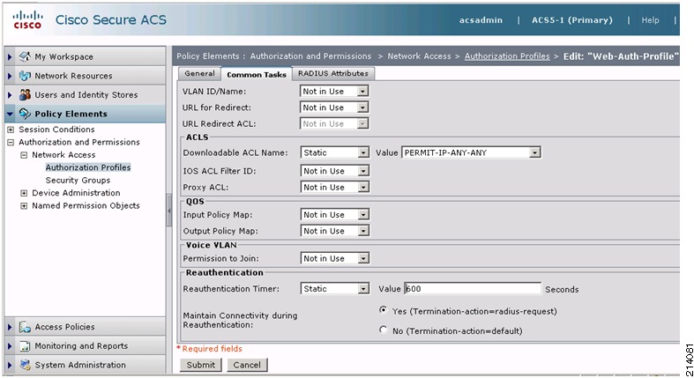The width and height of the screenshot is (694, 378).
Task: Click the Network Access tree label
Action: [x=63, y=155]
